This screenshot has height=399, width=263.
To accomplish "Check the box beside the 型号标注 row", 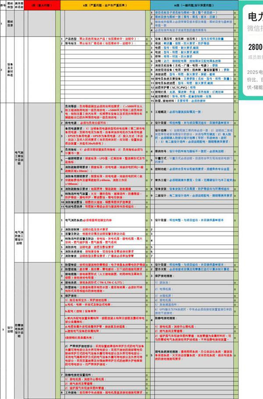I will pyautogui.click(x=147, y=44).
